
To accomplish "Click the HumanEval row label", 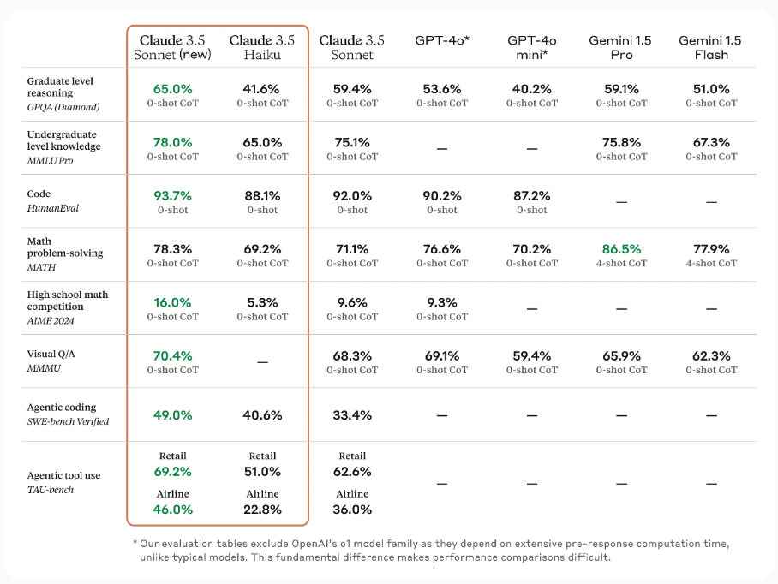I will [x=52, y=208].
